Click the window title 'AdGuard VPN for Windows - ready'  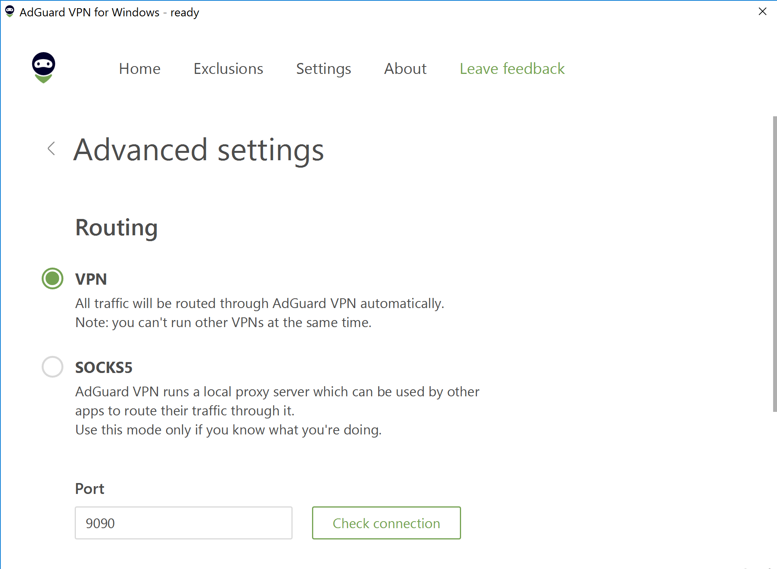pos(109,12)
